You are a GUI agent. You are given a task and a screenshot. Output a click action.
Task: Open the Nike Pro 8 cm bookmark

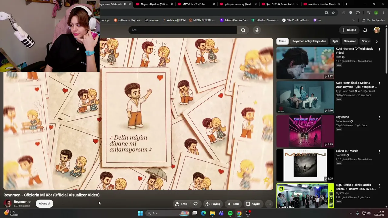tap(296, 20)
